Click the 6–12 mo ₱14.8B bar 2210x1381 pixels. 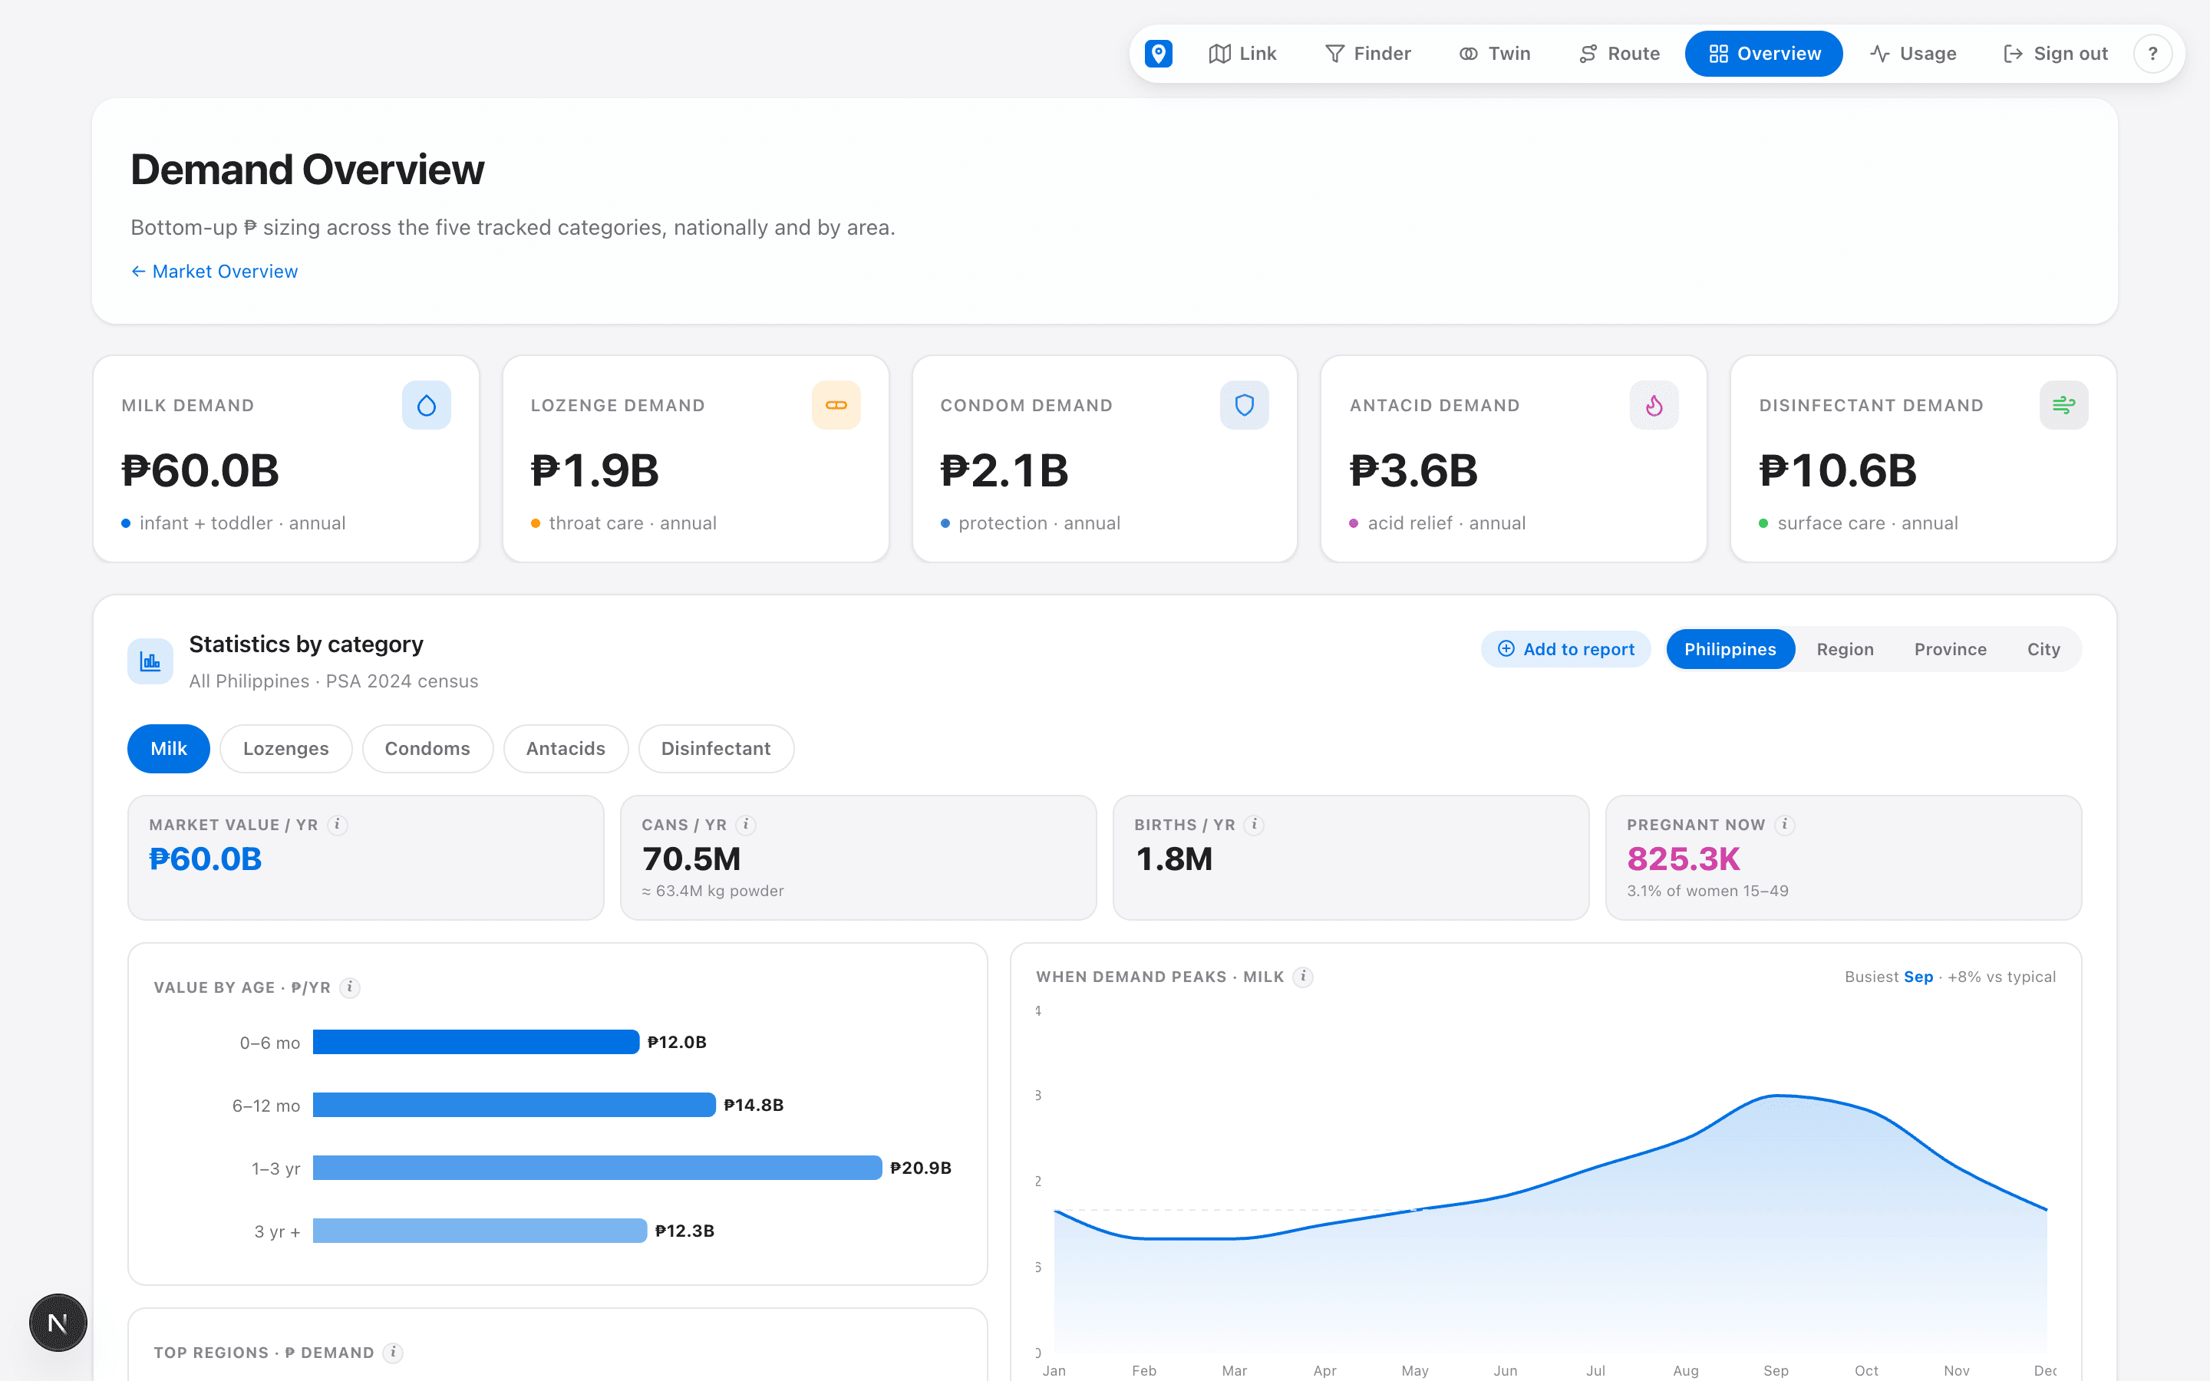[x=514, y=1105]
